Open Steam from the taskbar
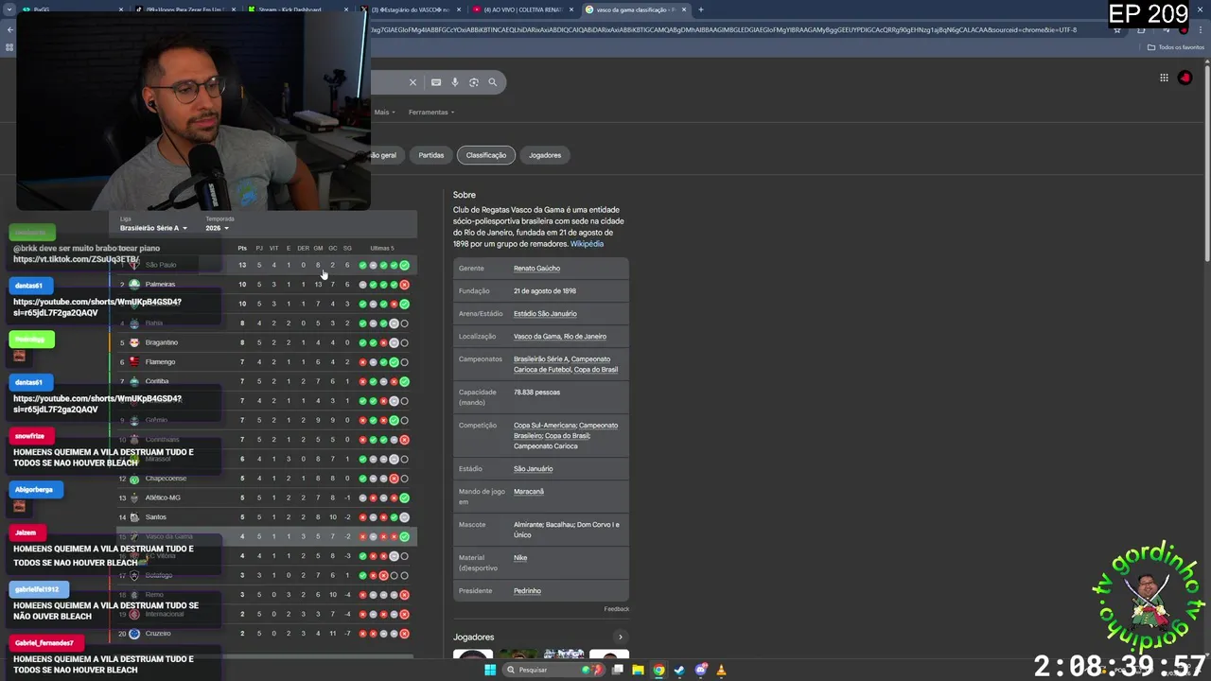The image size is (1211, 681). (x=679, y=670)
